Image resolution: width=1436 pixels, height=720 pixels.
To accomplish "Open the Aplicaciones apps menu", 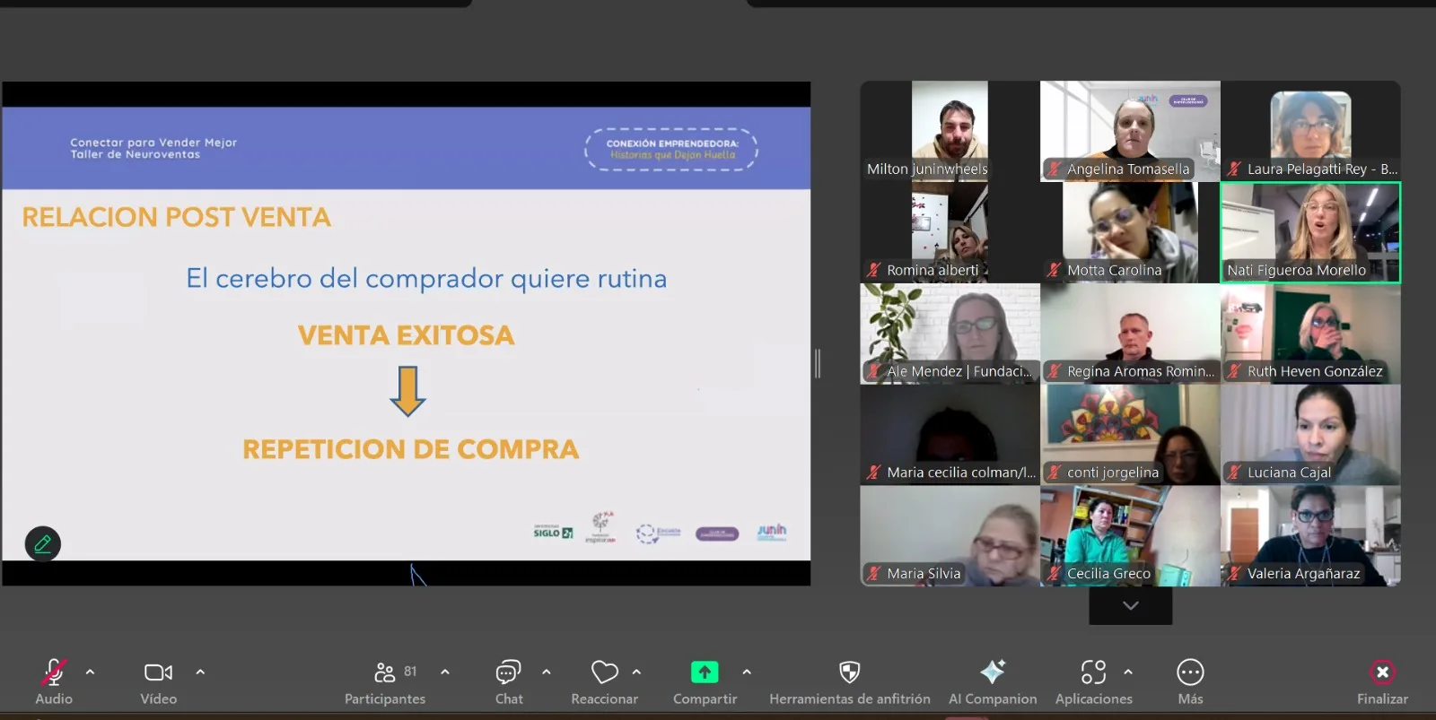I will (x=1093, y=681).
